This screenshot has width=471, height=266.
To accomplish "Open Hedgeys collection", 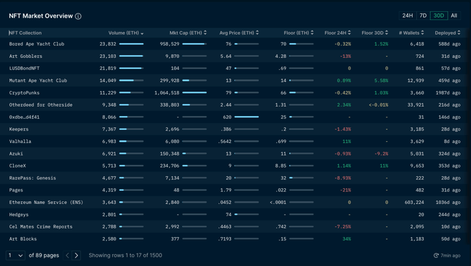I will pyautogui.click(x=19, y=215).
